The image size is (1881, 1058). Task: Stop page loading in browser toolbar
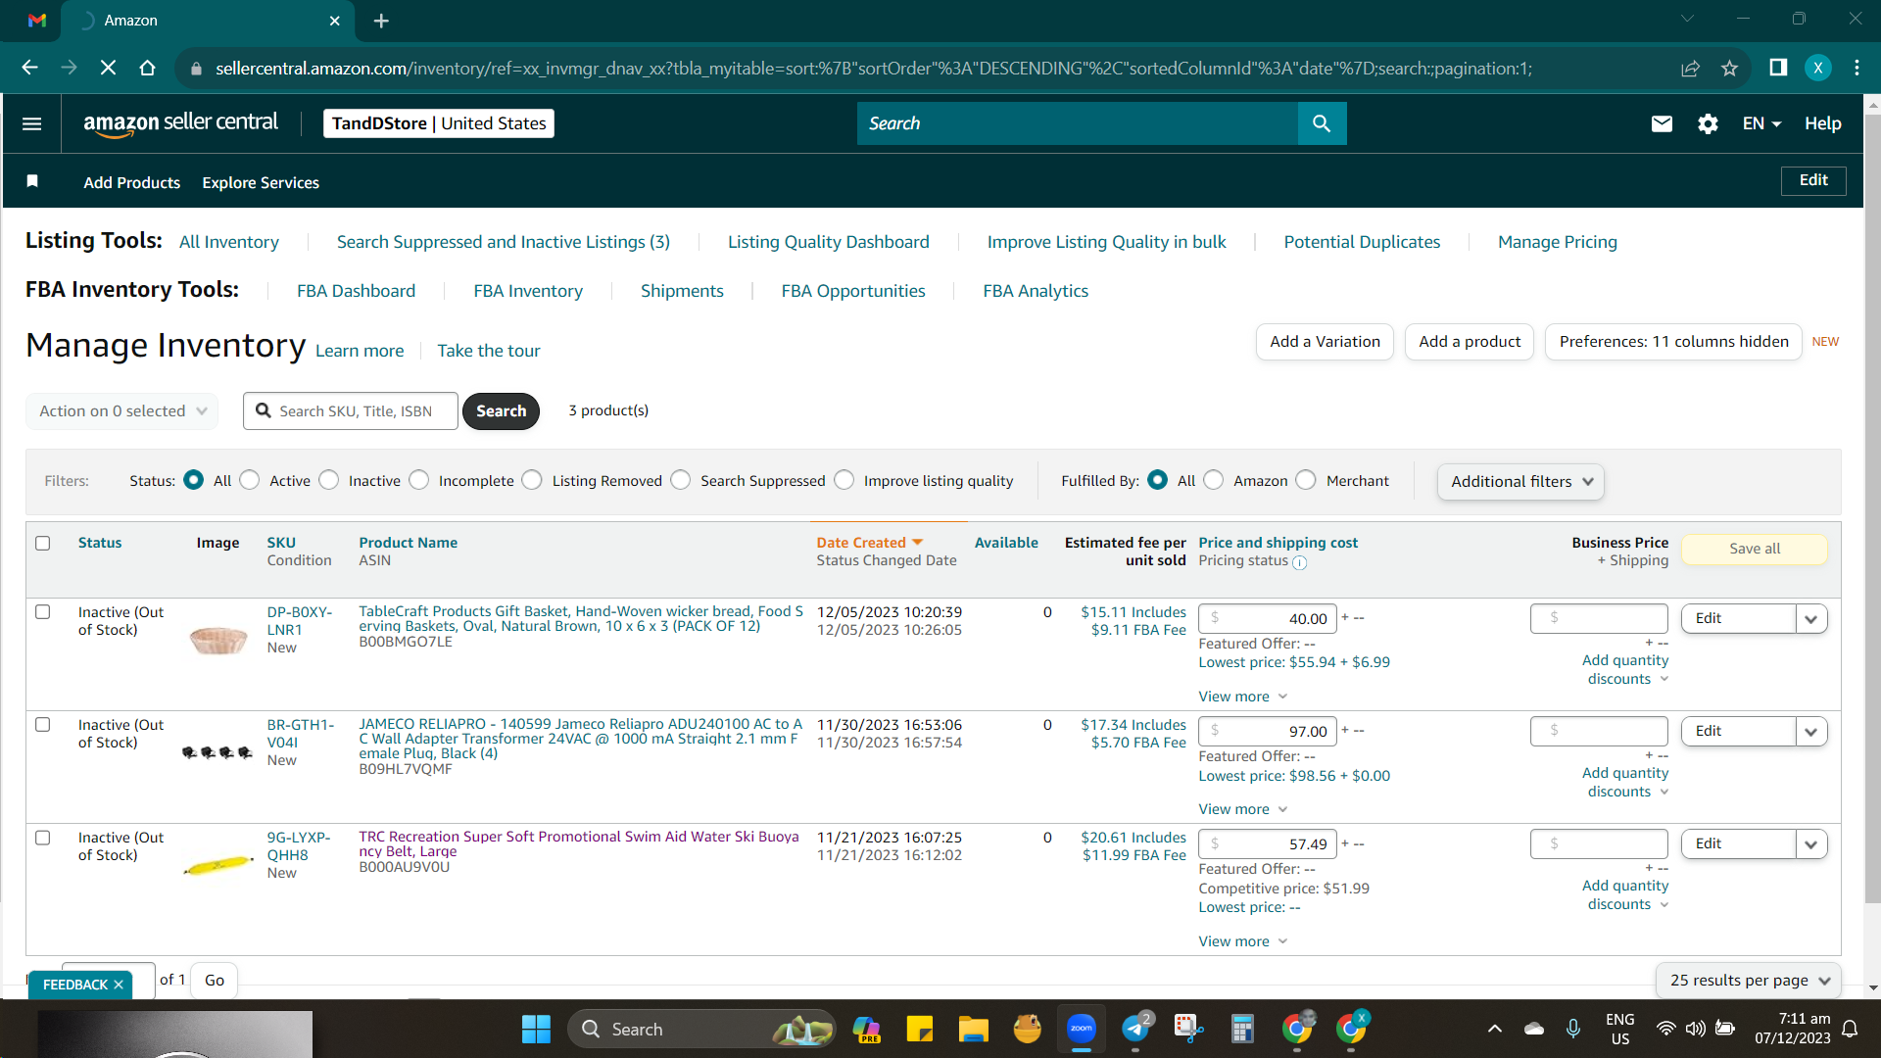[x=108, y=68]
